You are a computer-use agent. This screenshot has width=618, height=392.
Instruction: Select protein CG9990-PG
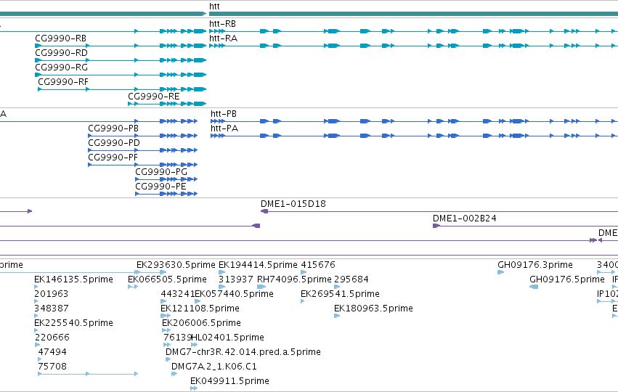[161, 172]
